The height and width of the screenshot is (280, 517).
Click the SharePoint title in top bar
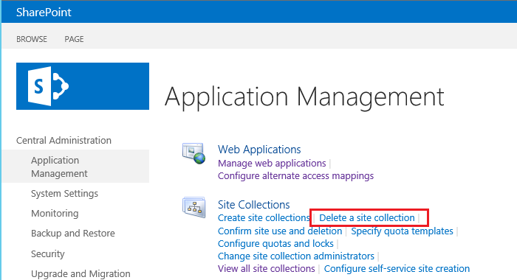point(44,13)
